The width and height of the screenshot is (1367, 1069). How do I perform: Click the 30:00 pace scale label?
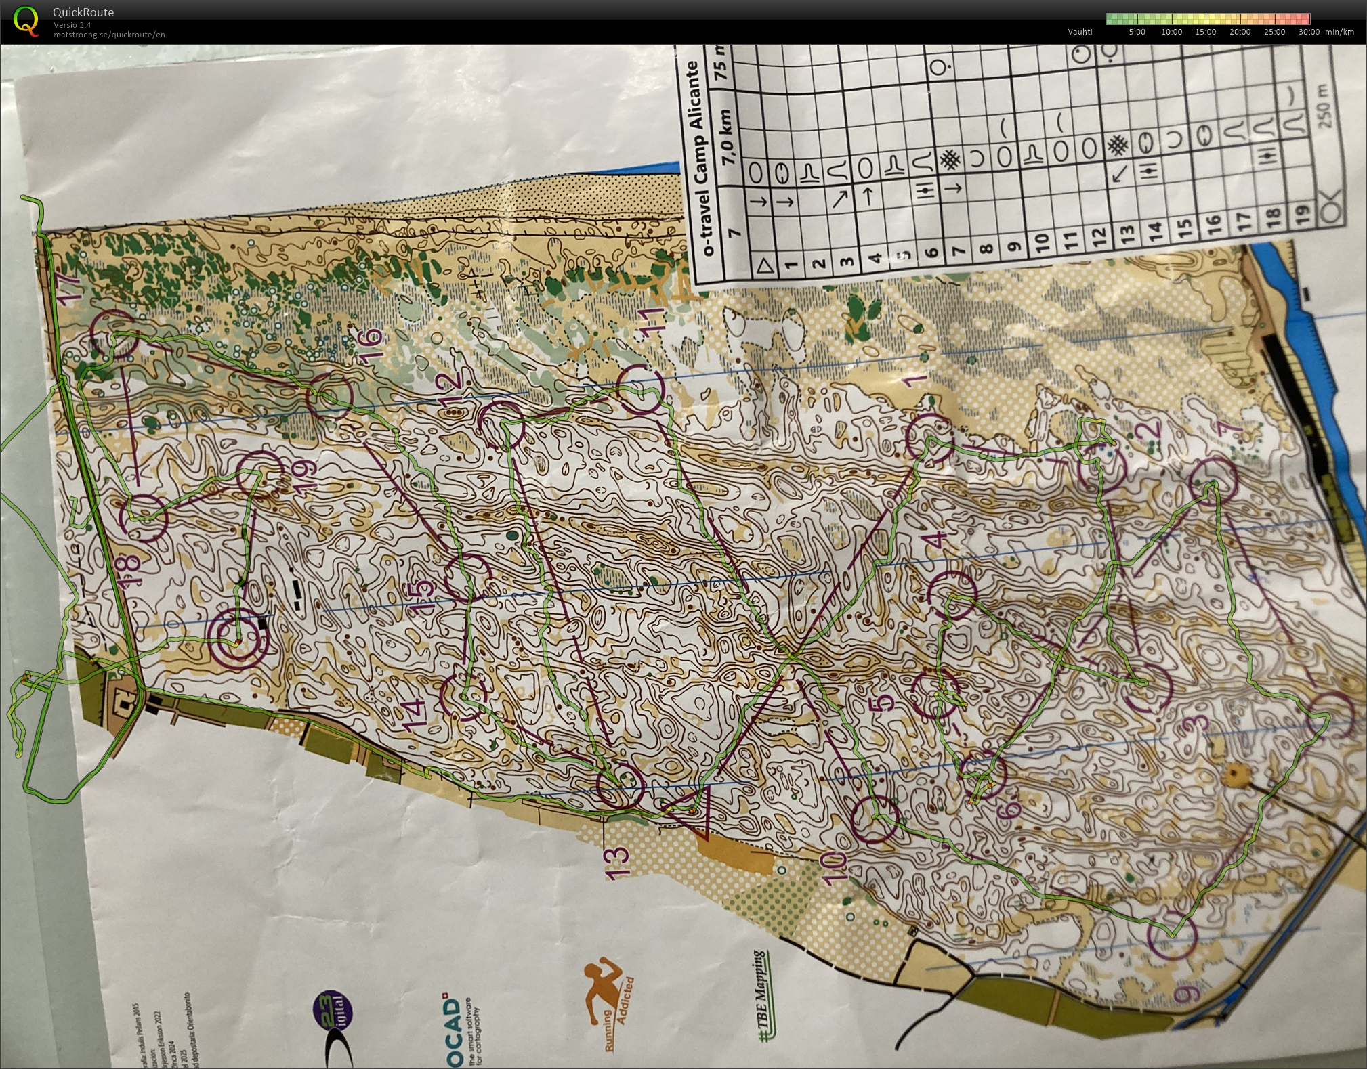[1308, 32]
